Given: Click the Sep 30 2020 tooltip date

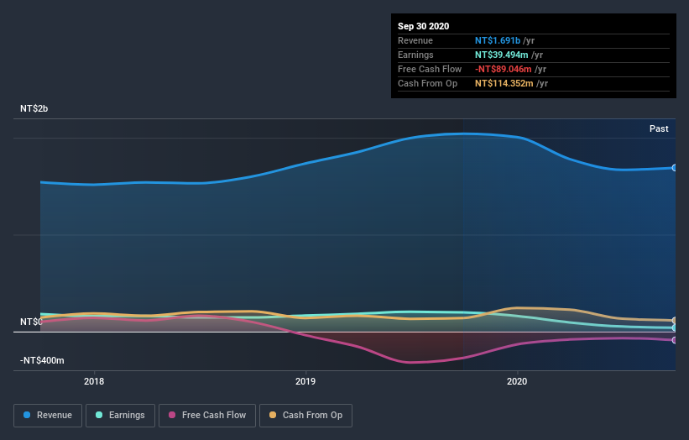Looking at the screenshot, I should coord(423,26).
